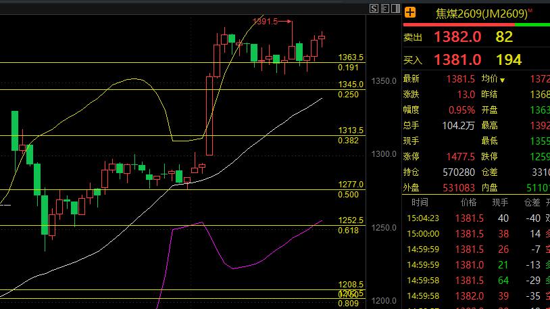
Task: Click the 0.500 ratio label
Action: [348, 195]
